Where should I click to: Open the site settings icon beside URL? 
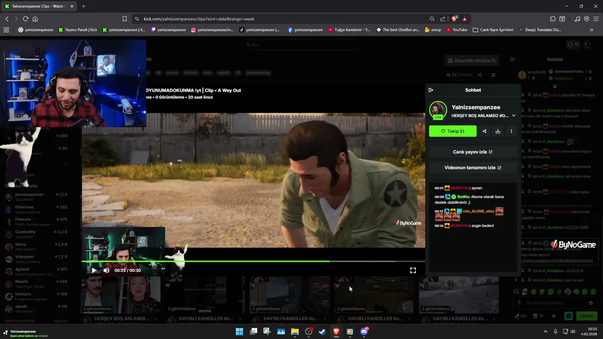(137, 19)
